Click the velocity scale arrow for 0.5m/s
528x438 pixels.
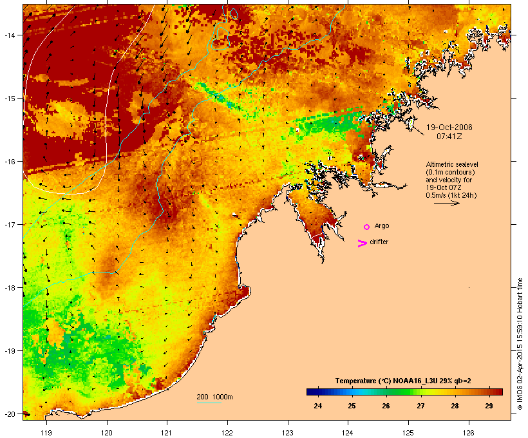[446, 203]
